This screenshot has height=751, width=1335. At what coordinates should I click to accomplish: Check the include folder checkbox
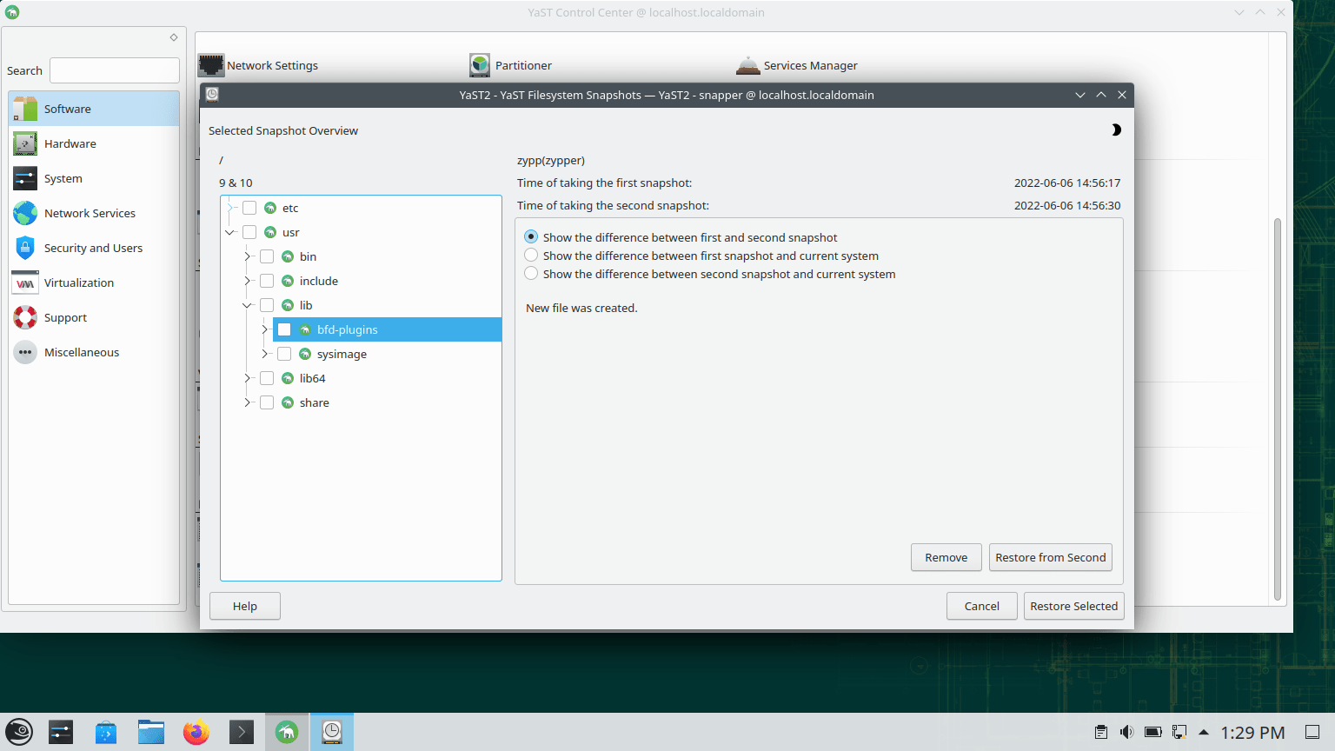(x=267, y=281)
